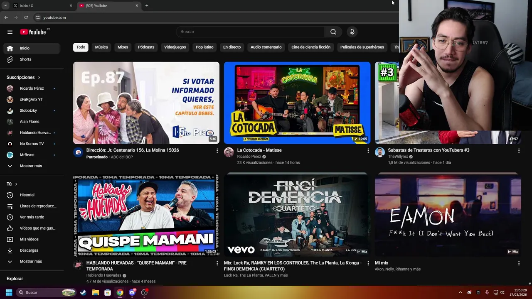Select the Música filter chip
The width and height of the screenshot is (532, 299).
click(x=101, y=47)
